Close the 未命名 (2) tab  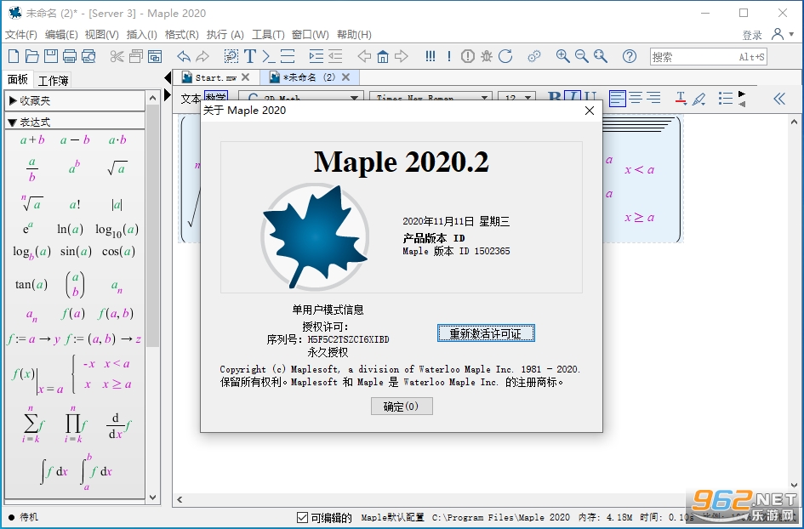pyautogui.click(x=346, y=77)
